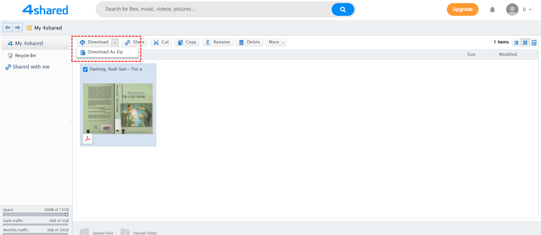This screenshot has width=541, height=235.
Task: Share the selected file
Action: [134, 42]
